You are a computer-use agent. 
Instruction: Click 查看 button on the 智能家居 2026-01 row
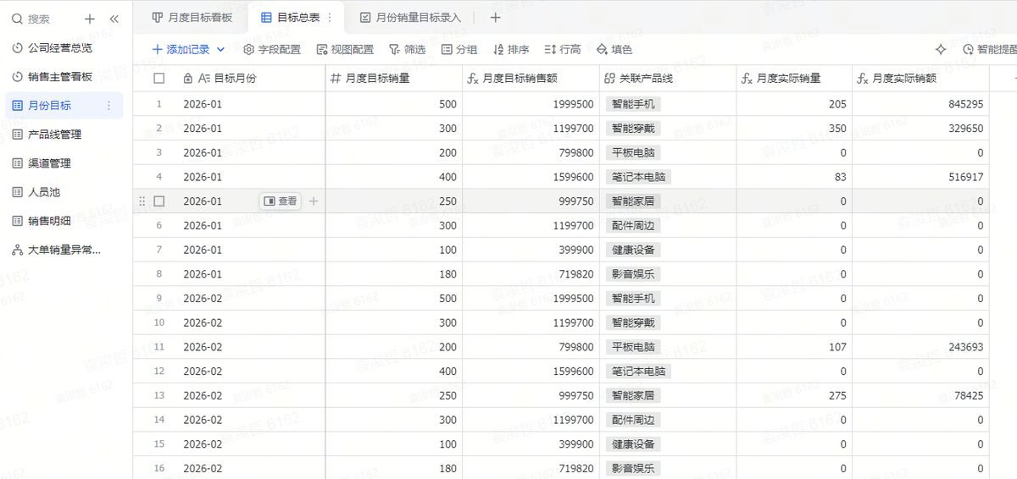(281, 201)
